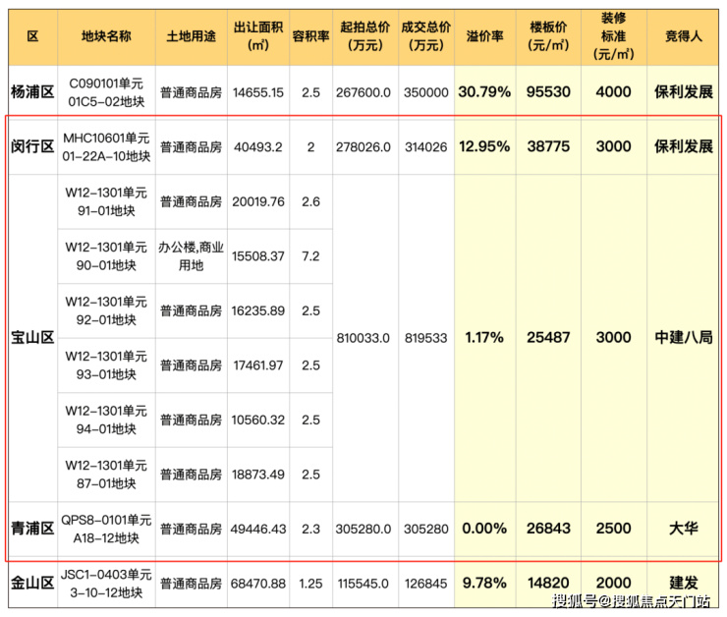
Task: Click the 1.17% premium rate cell
Action: 485,337
